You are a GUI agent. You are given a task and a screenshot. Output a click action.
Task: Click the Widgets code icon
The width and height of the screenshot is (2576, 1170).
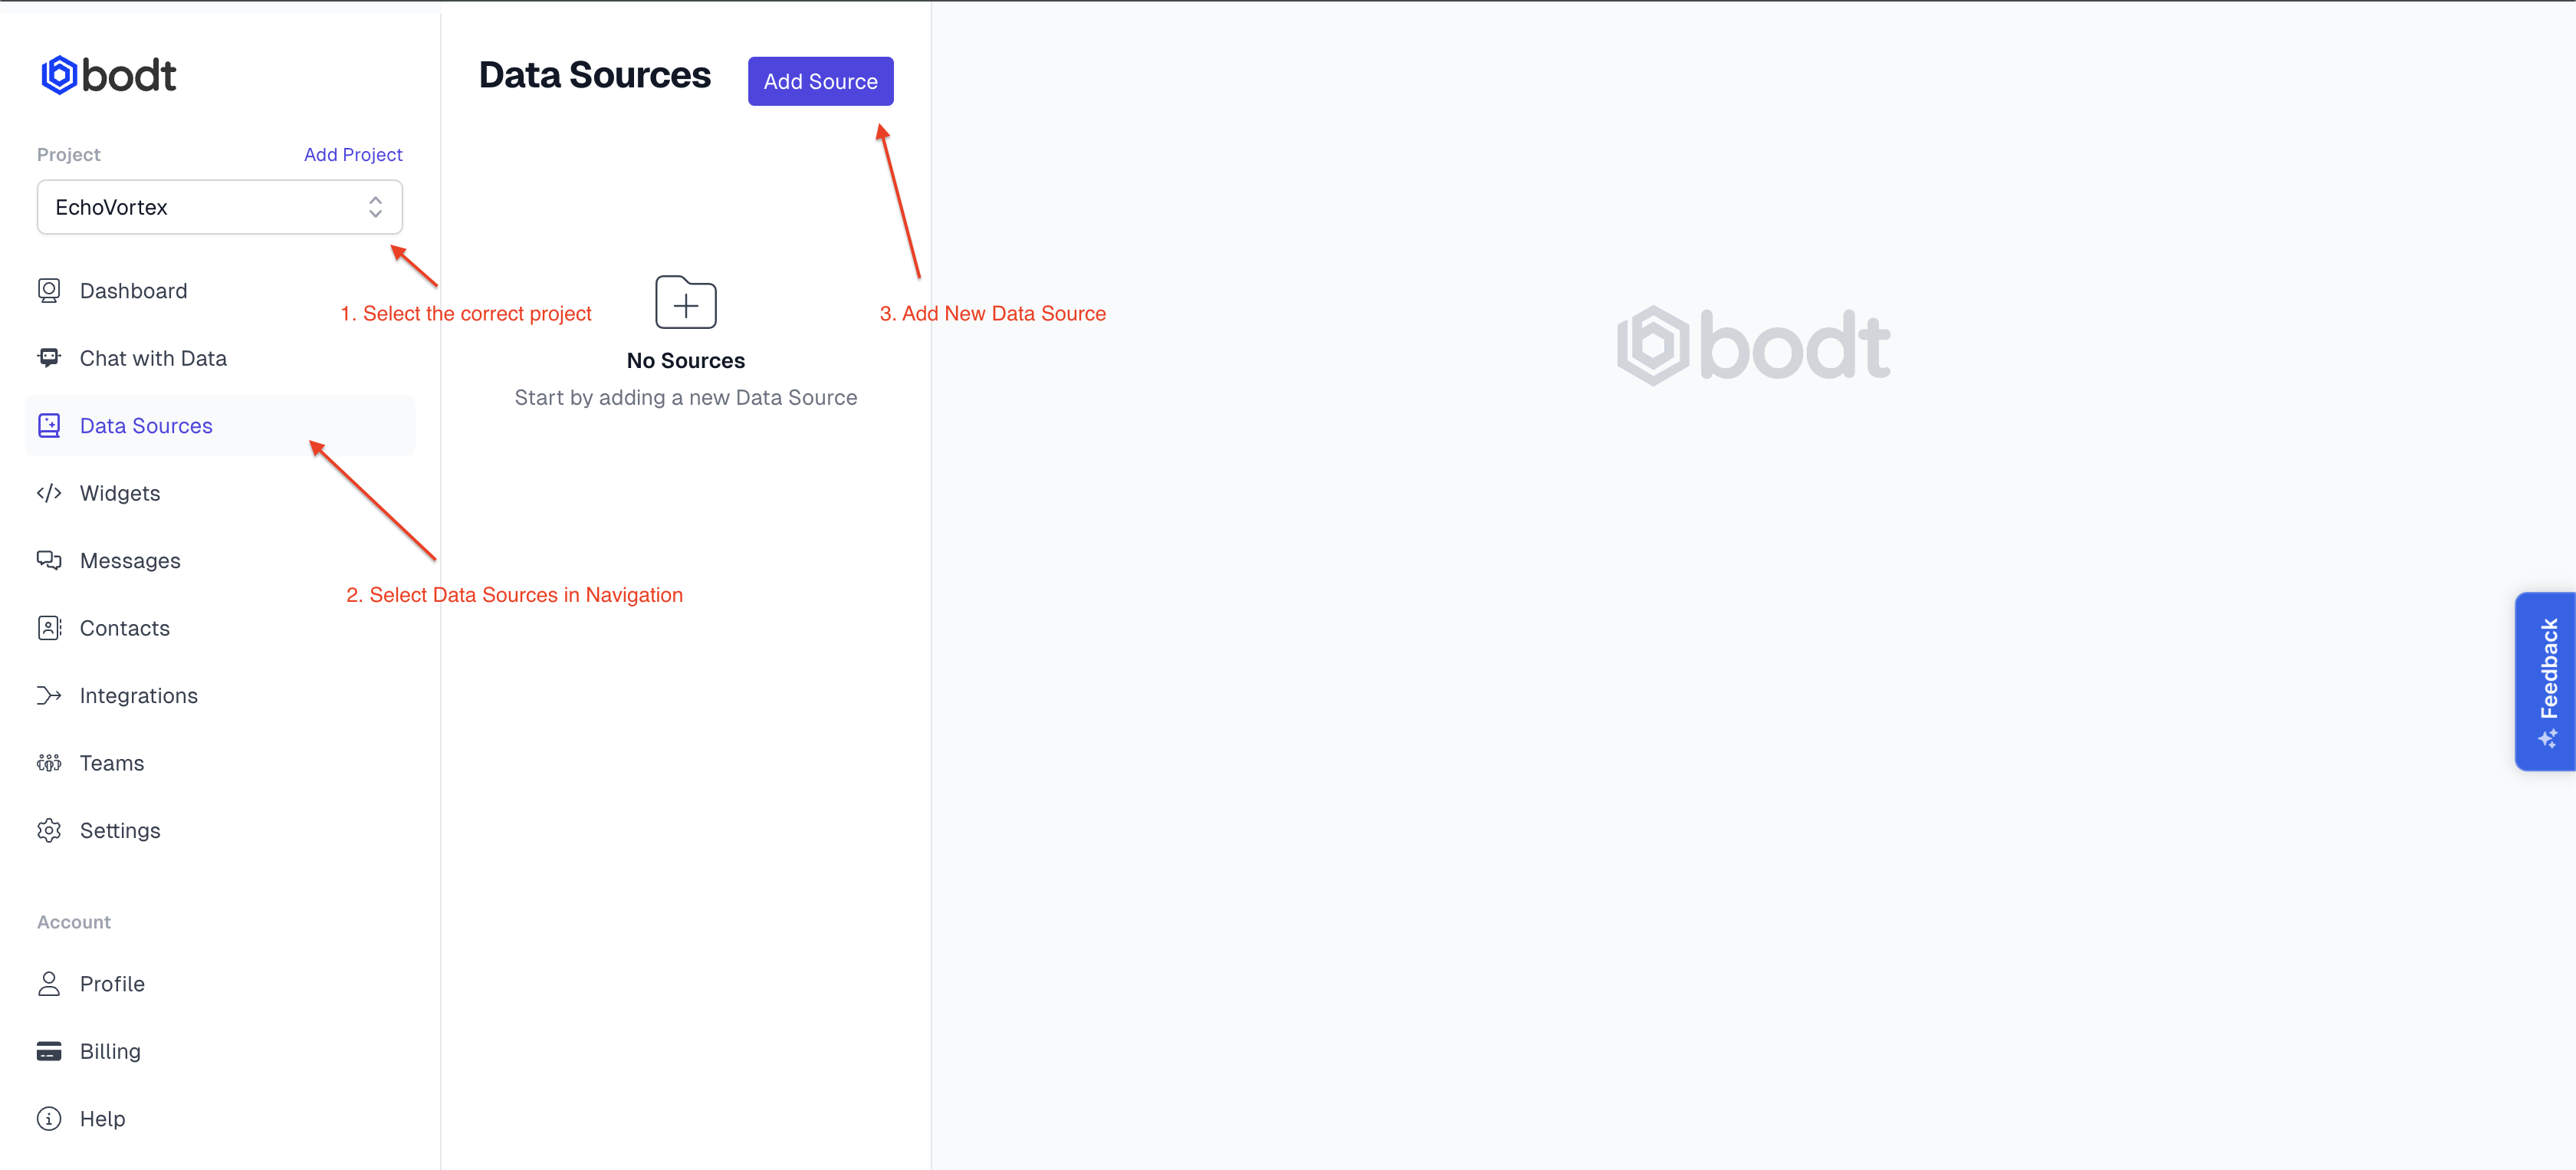coord(49,493)
